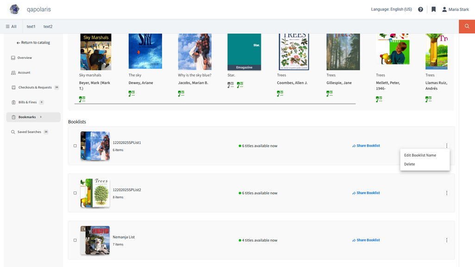Image resolution: width=475 pixels, height=267 pixels.
Task: Return to catalog link
Action: 33,43
